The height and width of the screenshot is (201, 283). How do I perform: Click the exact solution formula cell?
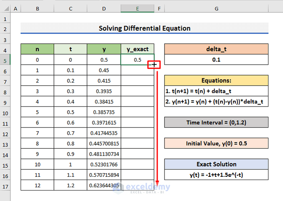point(216,175)
